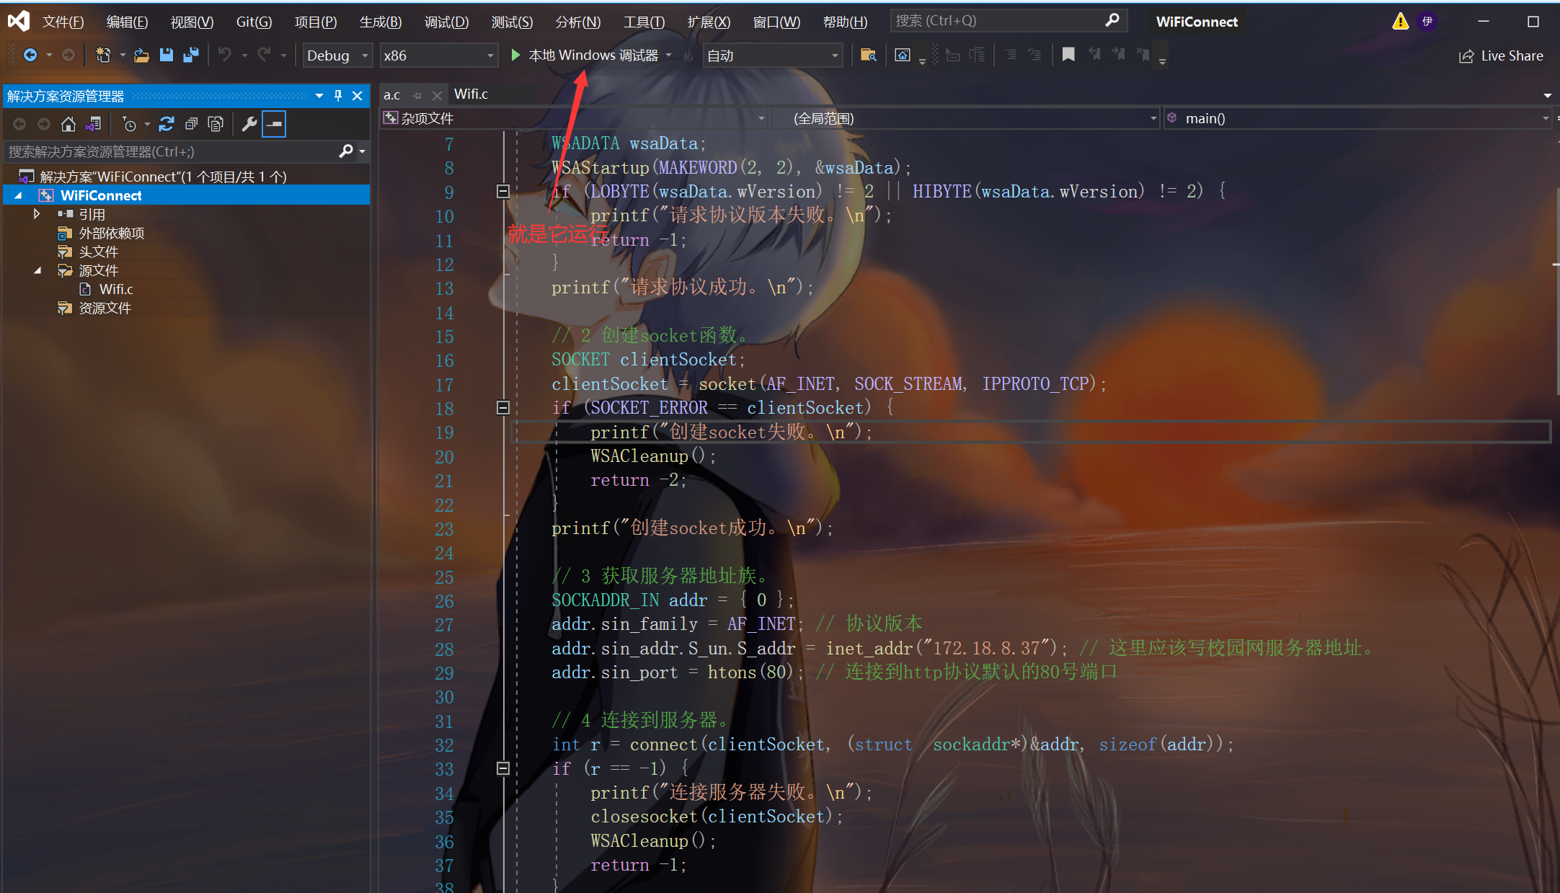1560x893 pixels.
Task: Click the new project icon
Action: pyautogui.click(x=103, y=55)
